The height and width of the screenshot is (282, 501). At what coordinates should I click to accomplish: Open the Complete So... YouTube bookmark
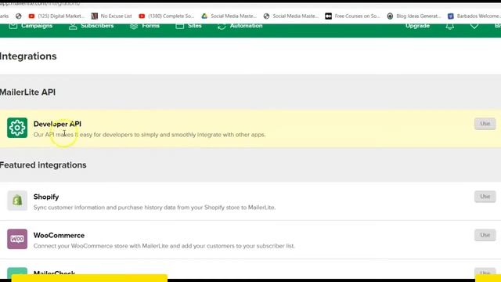click(x=167, y=16)
